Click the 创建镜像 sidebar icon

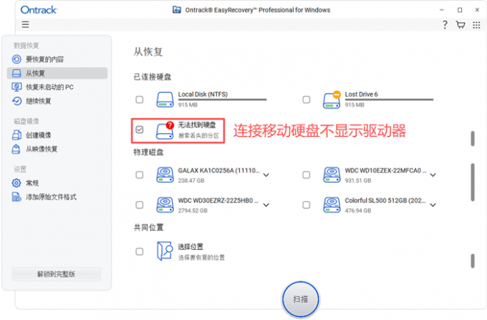click(16, 135)
